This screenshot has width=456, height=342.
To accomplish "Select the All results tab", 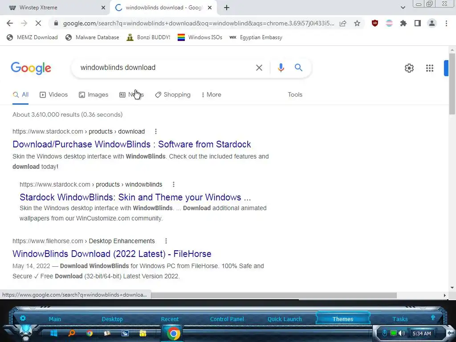I will click(20, 95).
